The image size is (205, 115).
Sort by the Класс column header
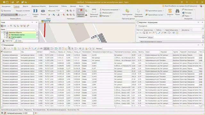[x=152, y=52]
